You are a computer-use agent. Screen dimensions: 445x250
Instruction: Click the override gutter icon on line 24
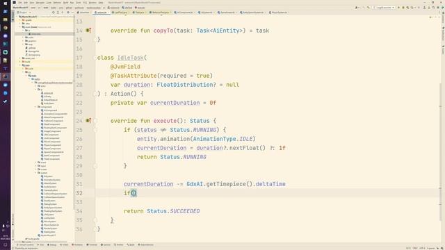(x=88, y=121)
